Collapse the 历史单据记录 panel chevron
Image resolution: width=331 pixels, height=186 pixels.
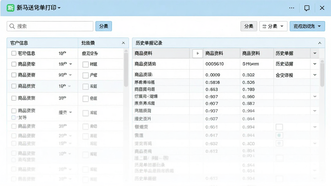click(320, 43)
